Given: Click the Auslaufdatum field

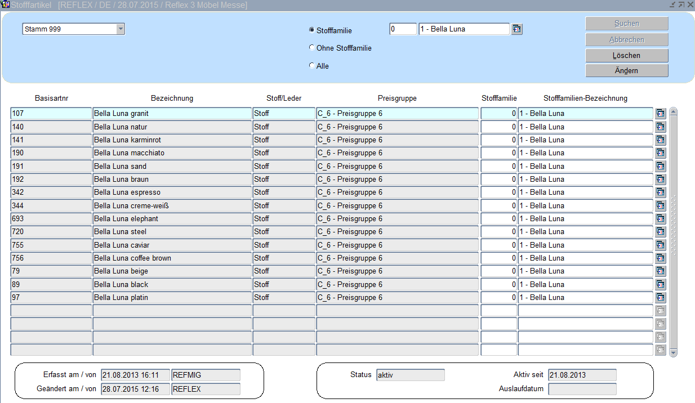Looking at the screenshot, I should point(582,389).
